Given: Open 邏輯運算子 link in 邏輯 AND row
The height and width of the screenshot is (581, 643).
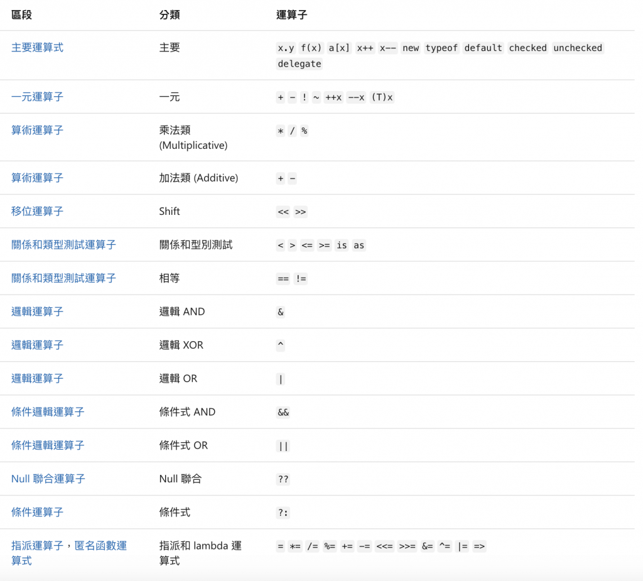Looking at the screenshot, I should click(x=37, y=312).
